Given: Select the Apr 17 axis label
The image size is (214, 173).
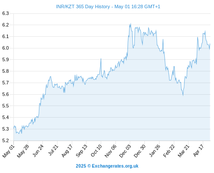Looking at the screenshot, I should [x=198, y=151].
